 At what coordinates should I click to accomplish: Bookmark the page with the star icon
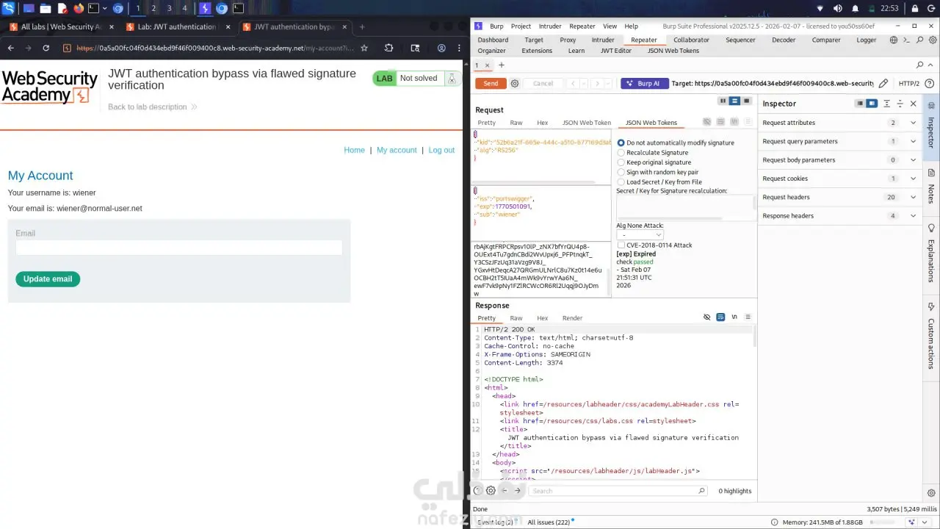(x=364, y=48)
